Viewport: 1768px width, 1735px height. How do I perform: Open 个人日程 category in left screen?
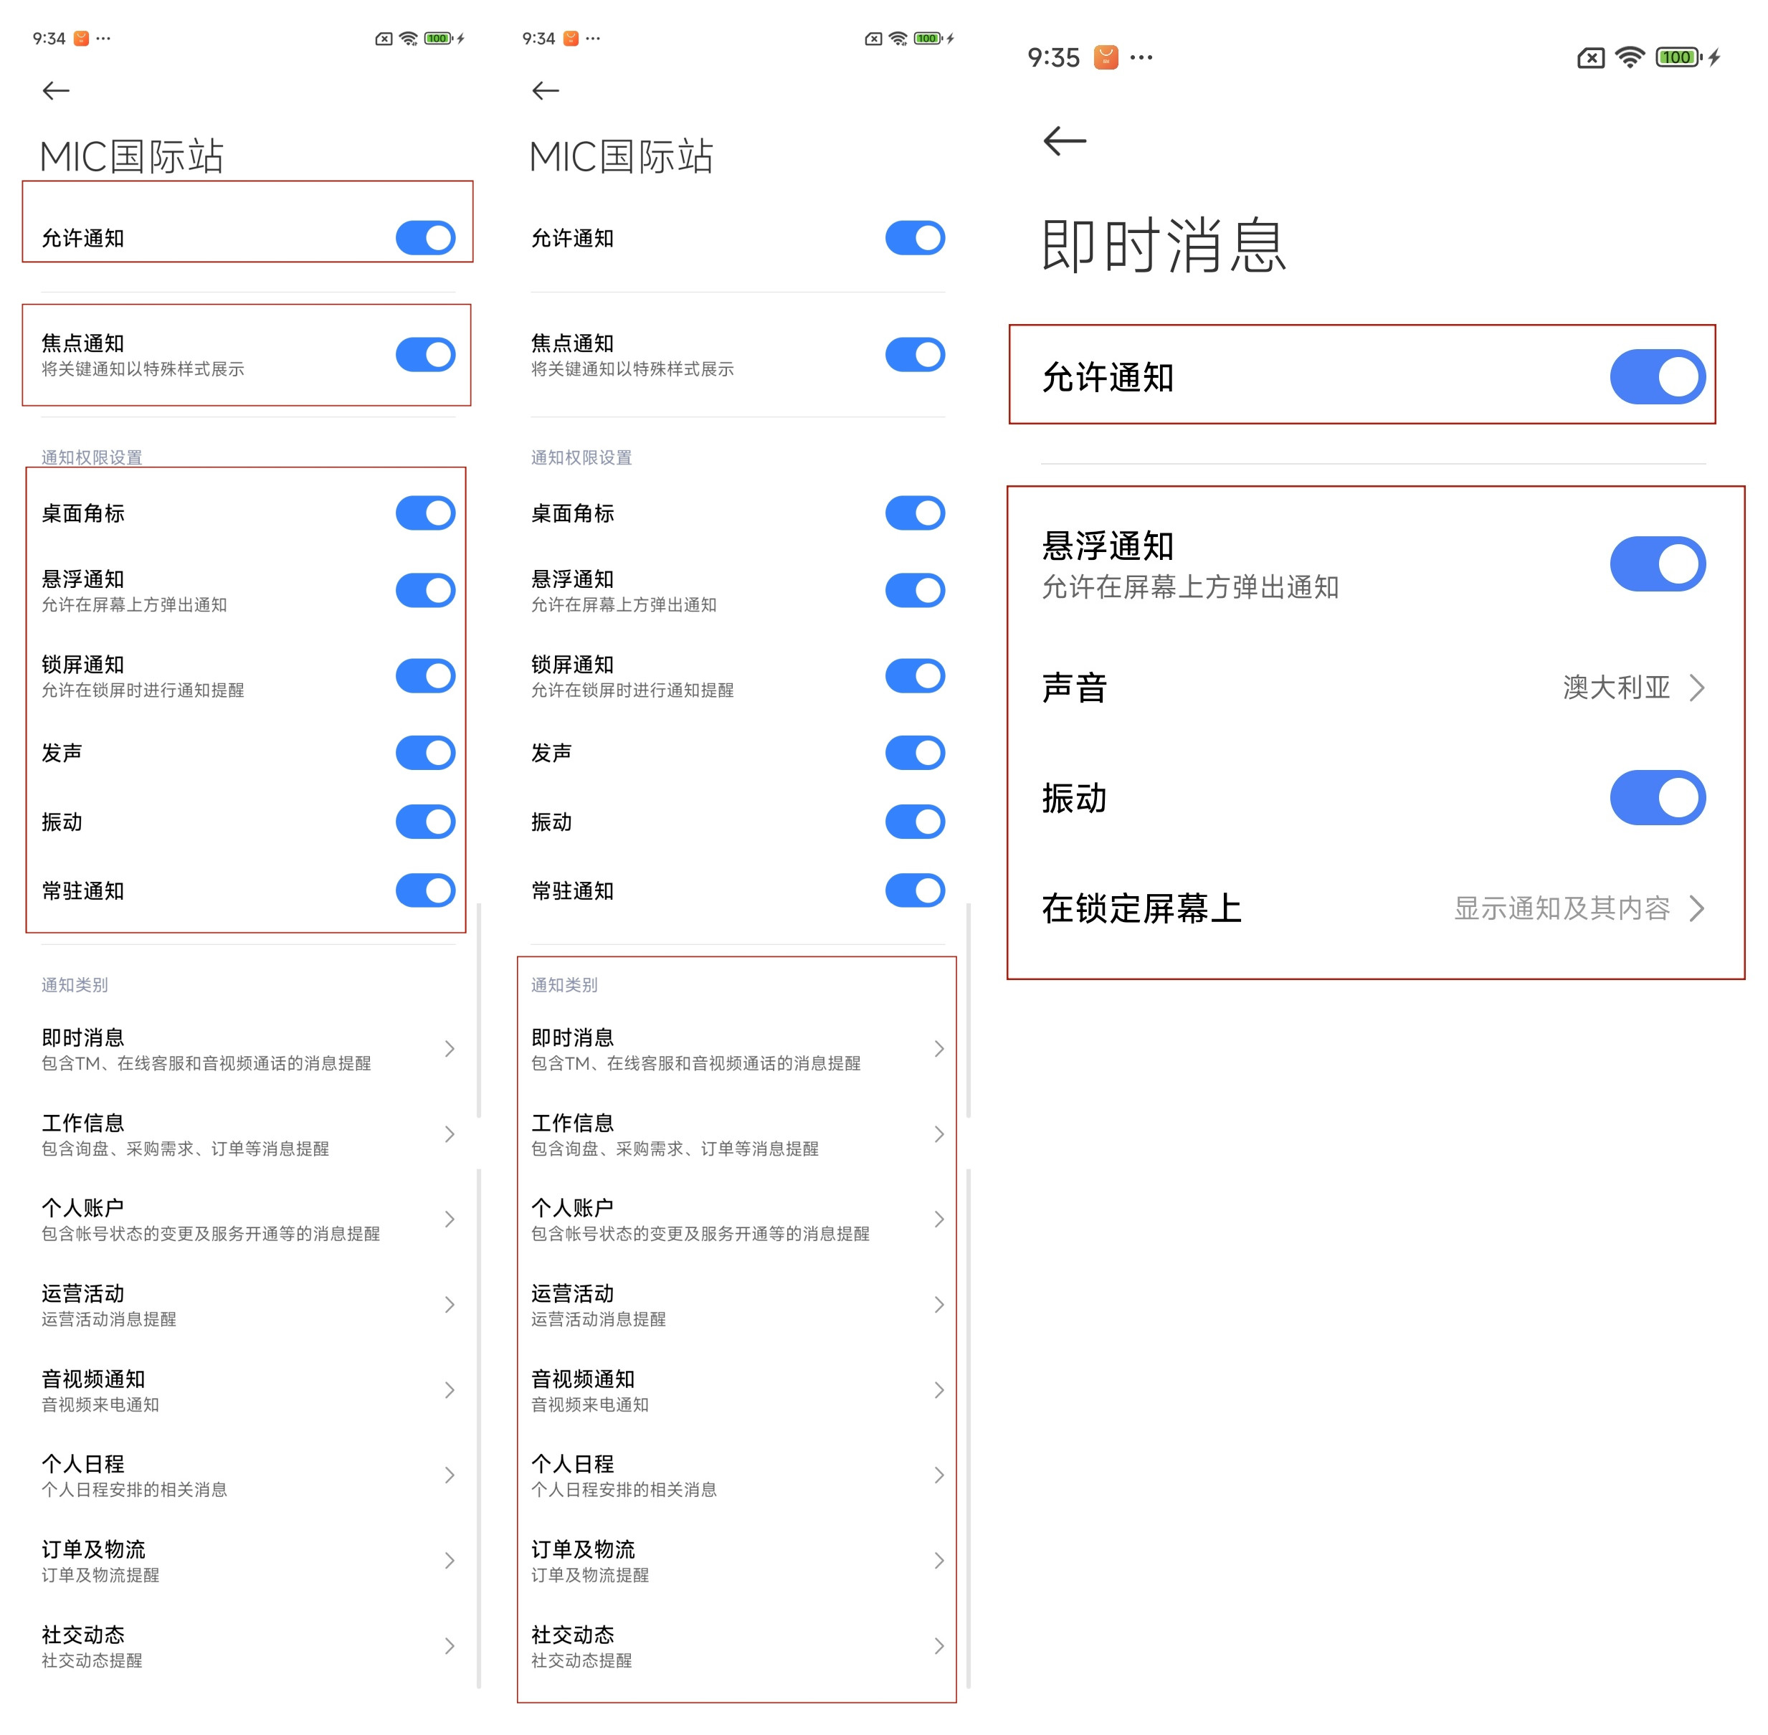[x=248, y=1475]
